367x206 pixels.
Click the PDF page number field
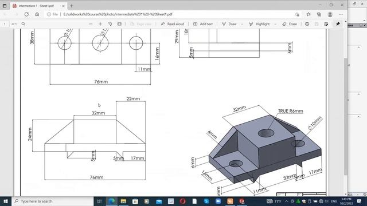point(5,24)
